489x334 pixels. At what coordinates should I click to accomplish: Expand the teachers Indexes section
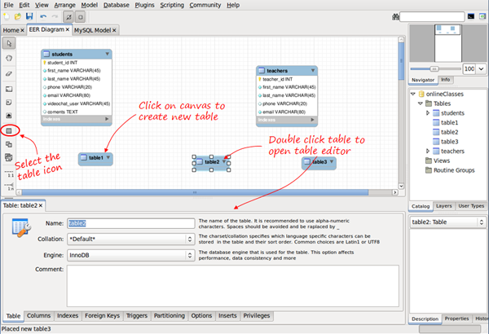[312, 120]
